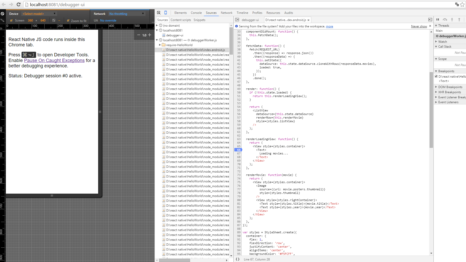Step over next function call
466x262 pixels.
pos(445,19)
